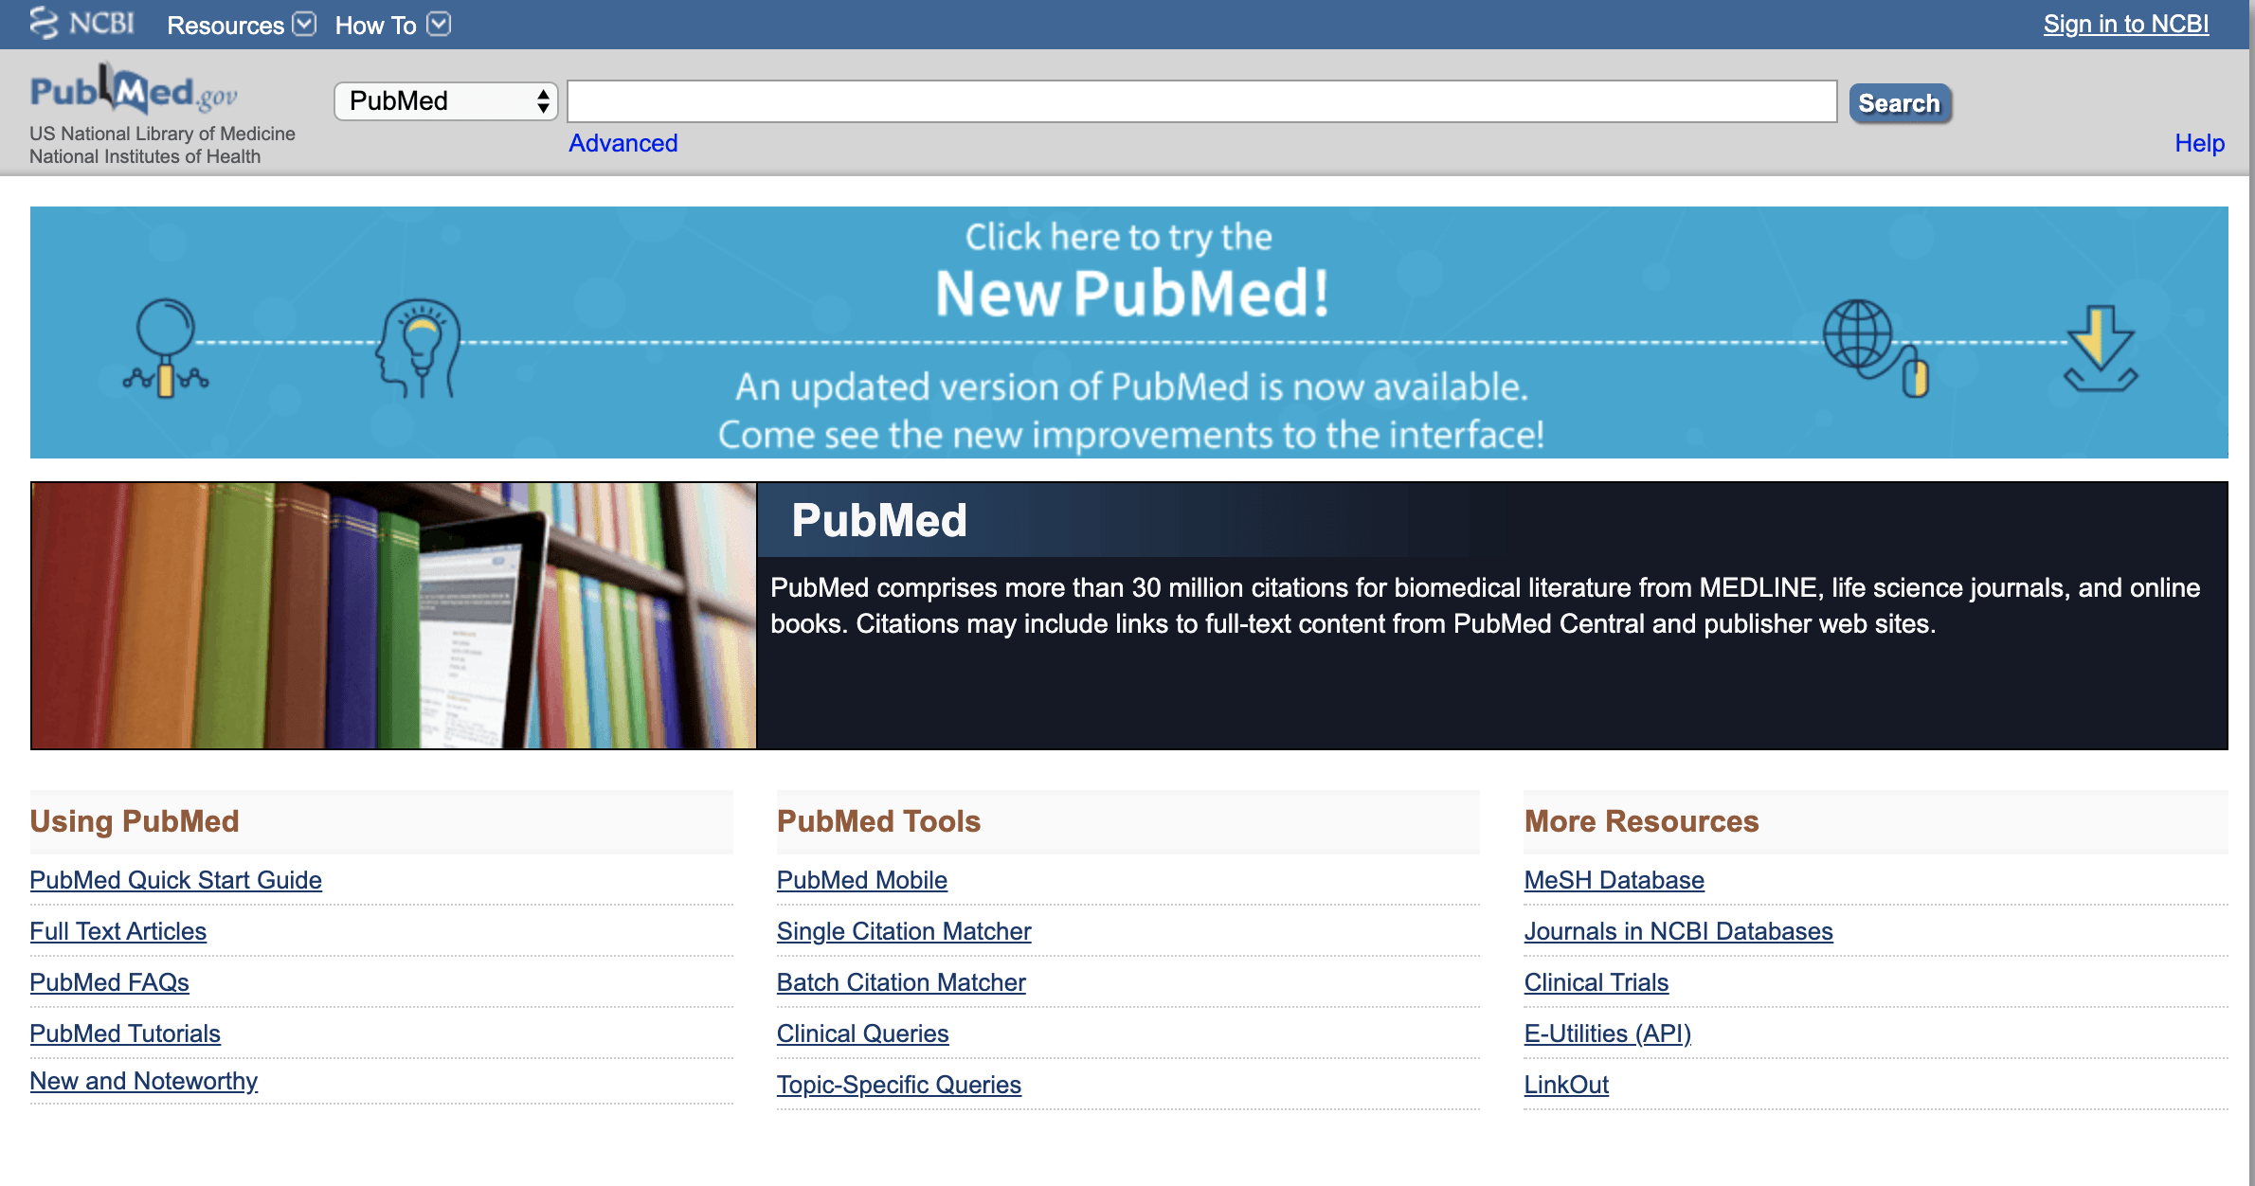Open the Advanced search link

point(622,143)
